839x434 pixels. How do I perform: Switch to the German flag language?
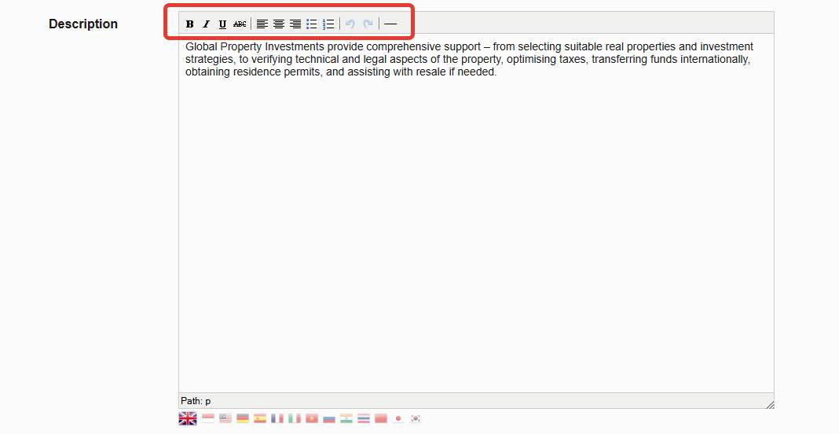[x=243, y=418]
